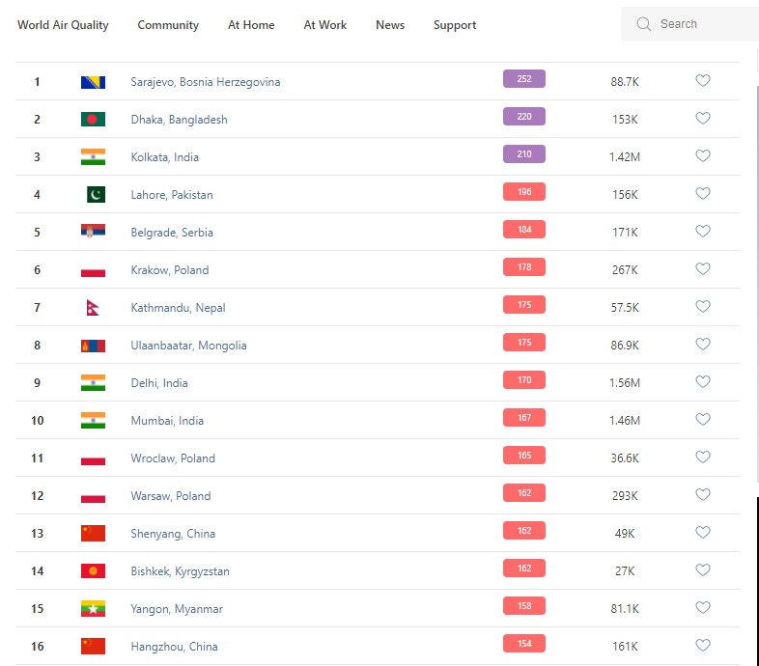Click the Nepal flag icon
This screenshot has height=666, width=759.
click(92, 308)
